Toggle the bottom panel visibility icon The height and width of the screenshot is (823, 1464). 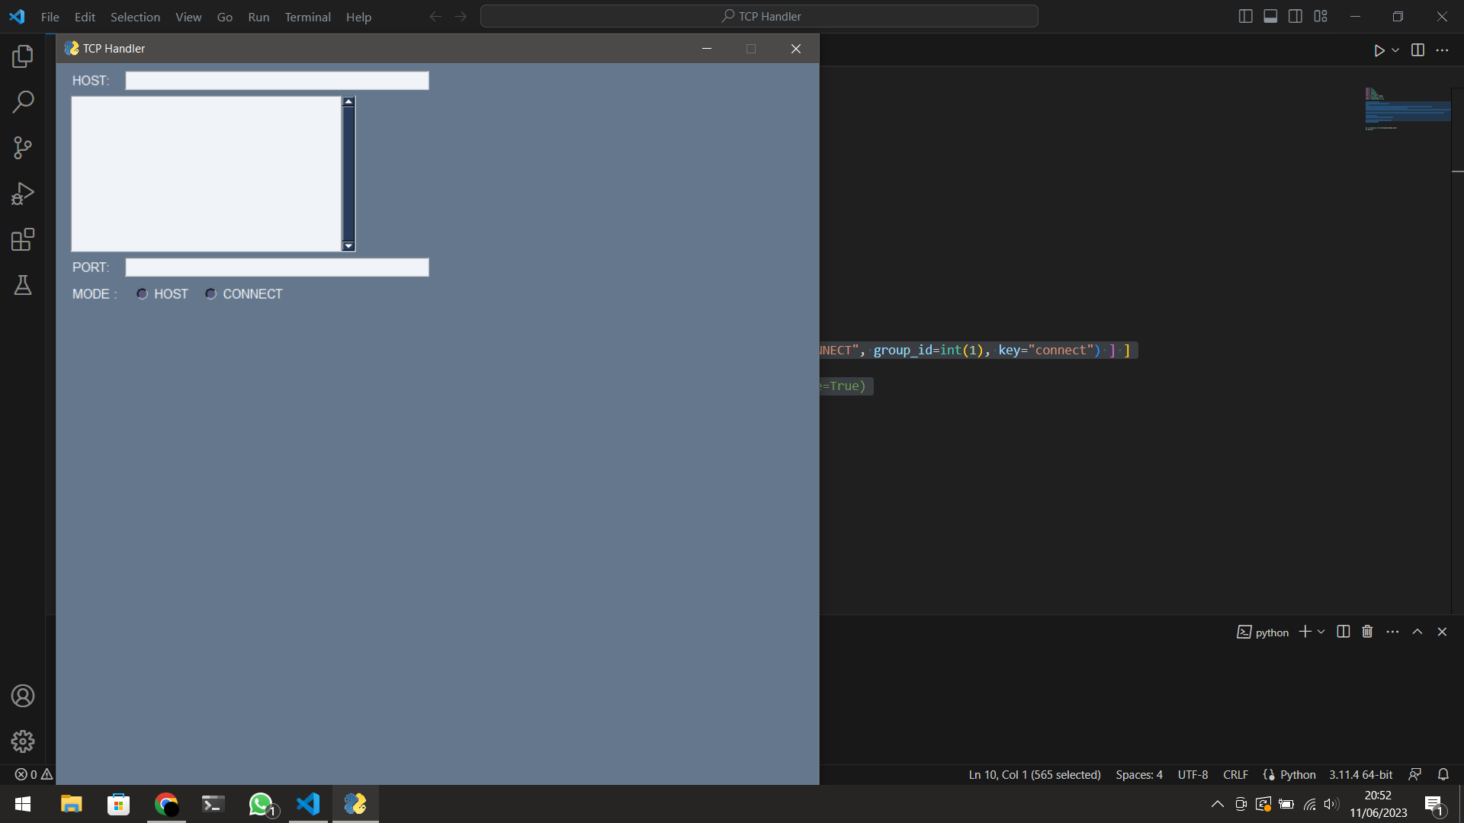coord(1270,15)
